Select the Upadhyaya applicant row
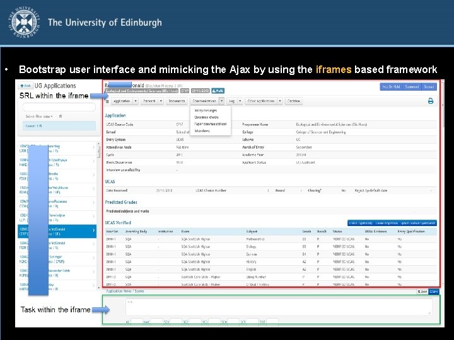The height and width of the screenshot is (340, 454). tap(57, 162)
